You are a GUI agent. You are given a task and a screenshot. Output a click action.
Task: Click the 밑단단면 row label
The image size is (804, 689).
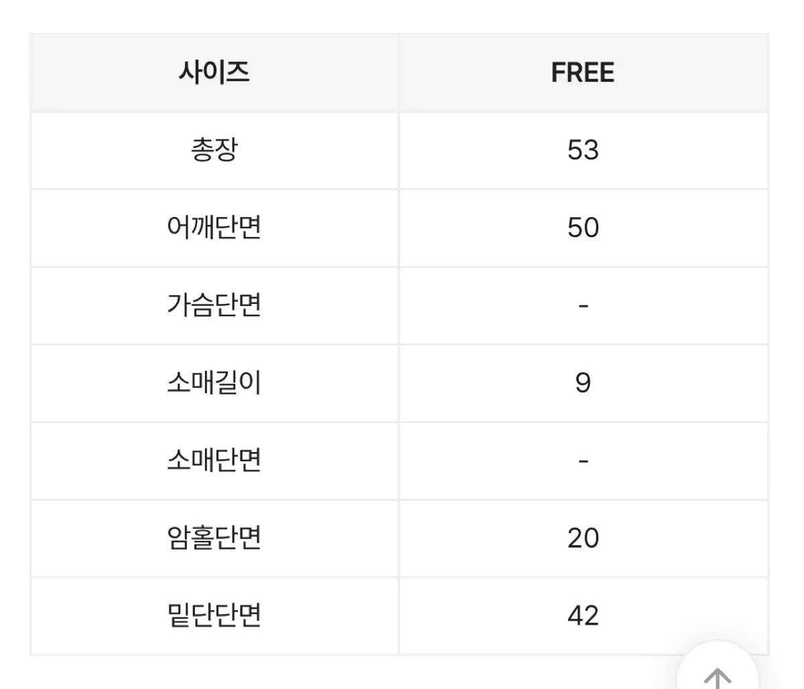214,616
